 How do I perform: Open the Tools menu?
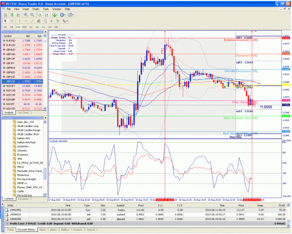[x=46, y=9]
